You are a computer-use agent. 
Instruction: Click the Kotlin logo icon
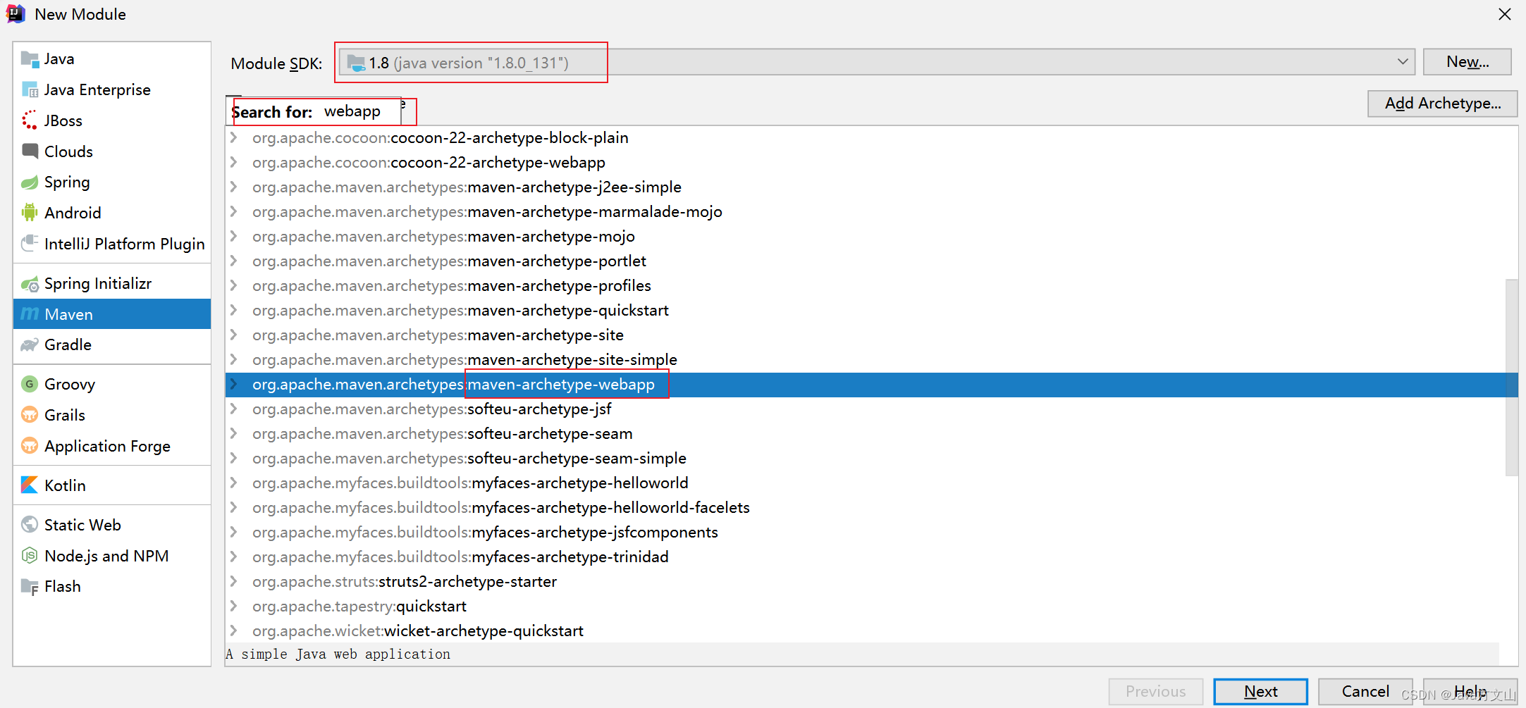pyautogui.click(x=30, y=485)
